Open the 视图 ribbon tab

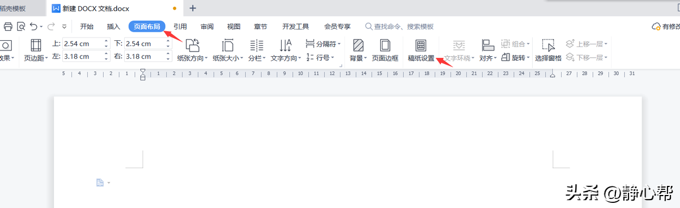click(233, 26)
